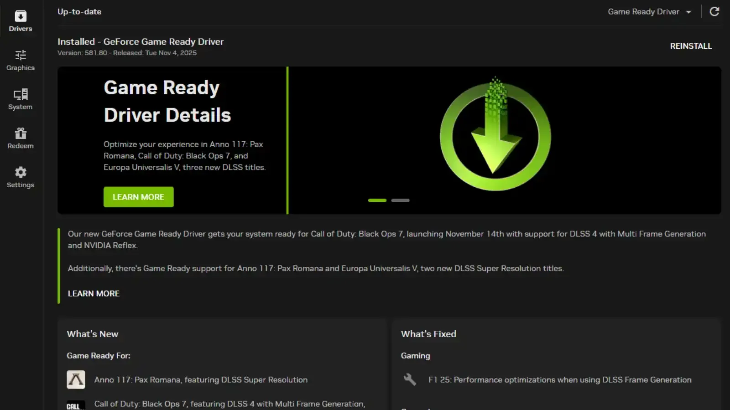Open the Drivers section icon
The image size is (730, 410).
pyautogui.click(x=21, y=16)
